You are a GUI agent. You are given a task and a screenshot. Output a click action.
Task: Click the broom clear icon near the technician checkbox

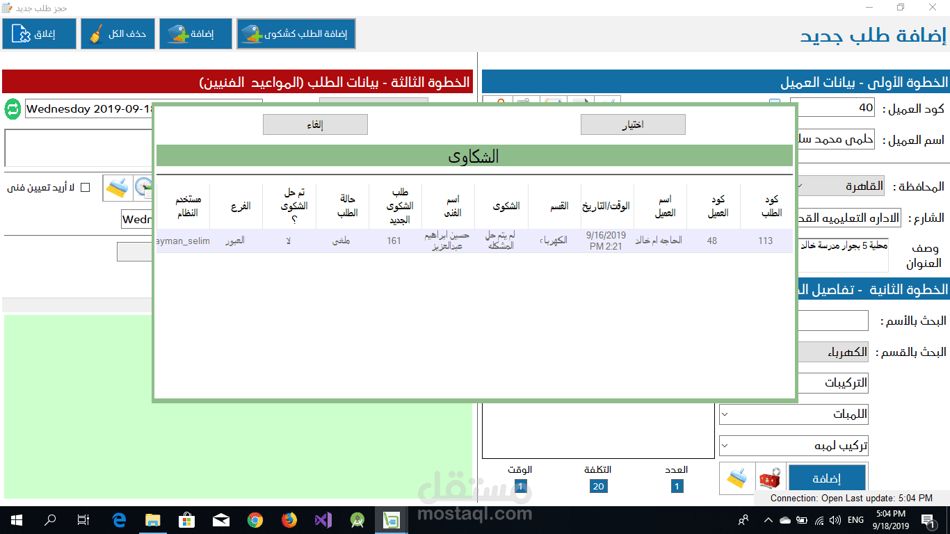pyautogui.click(x=117, y=188)
